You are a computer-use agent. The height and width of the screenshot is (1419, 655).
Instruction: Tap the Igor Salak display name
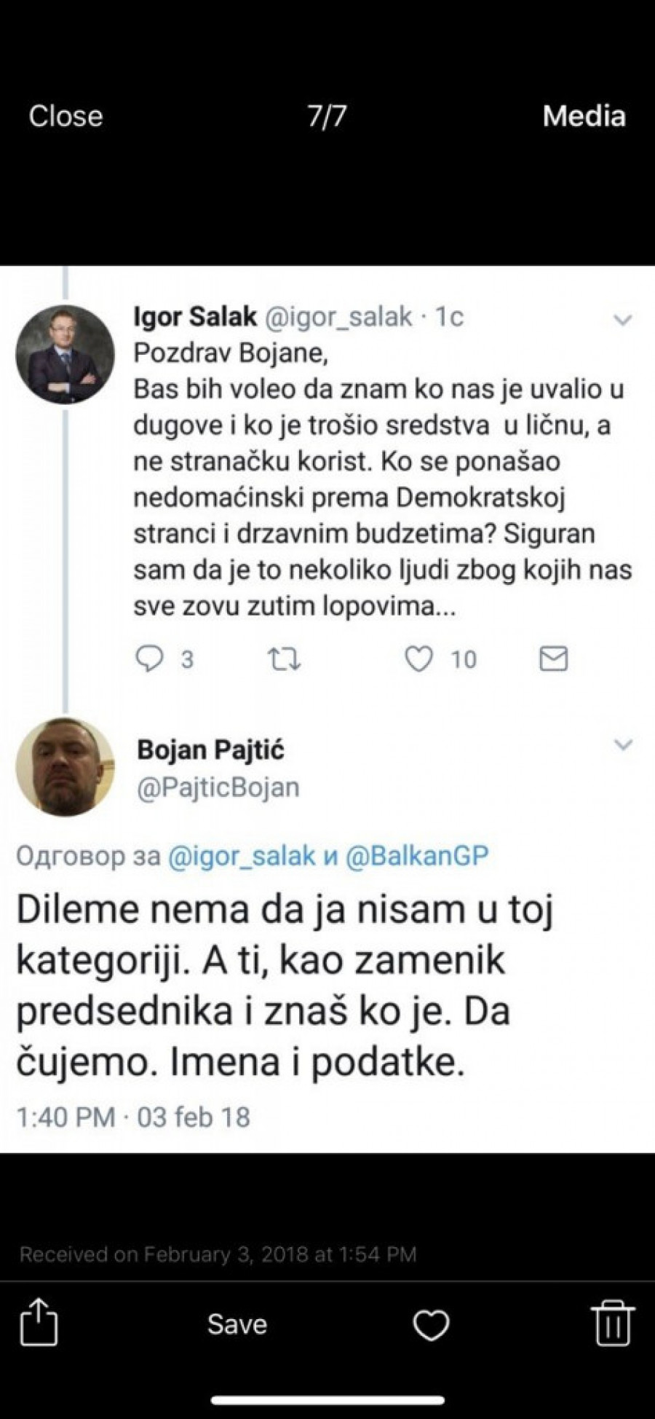195,317
